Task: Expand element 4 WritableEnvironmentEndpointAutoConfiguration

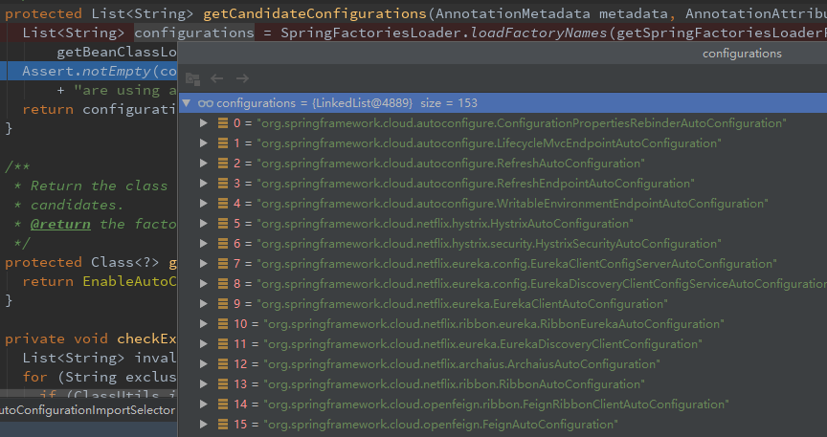Action: 203,203
